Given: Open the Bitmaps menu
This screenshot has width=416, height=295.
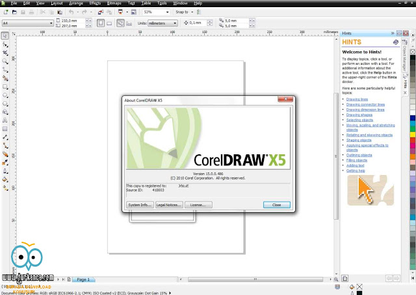Looking at the screenshot, I should (x=114, y=3).
